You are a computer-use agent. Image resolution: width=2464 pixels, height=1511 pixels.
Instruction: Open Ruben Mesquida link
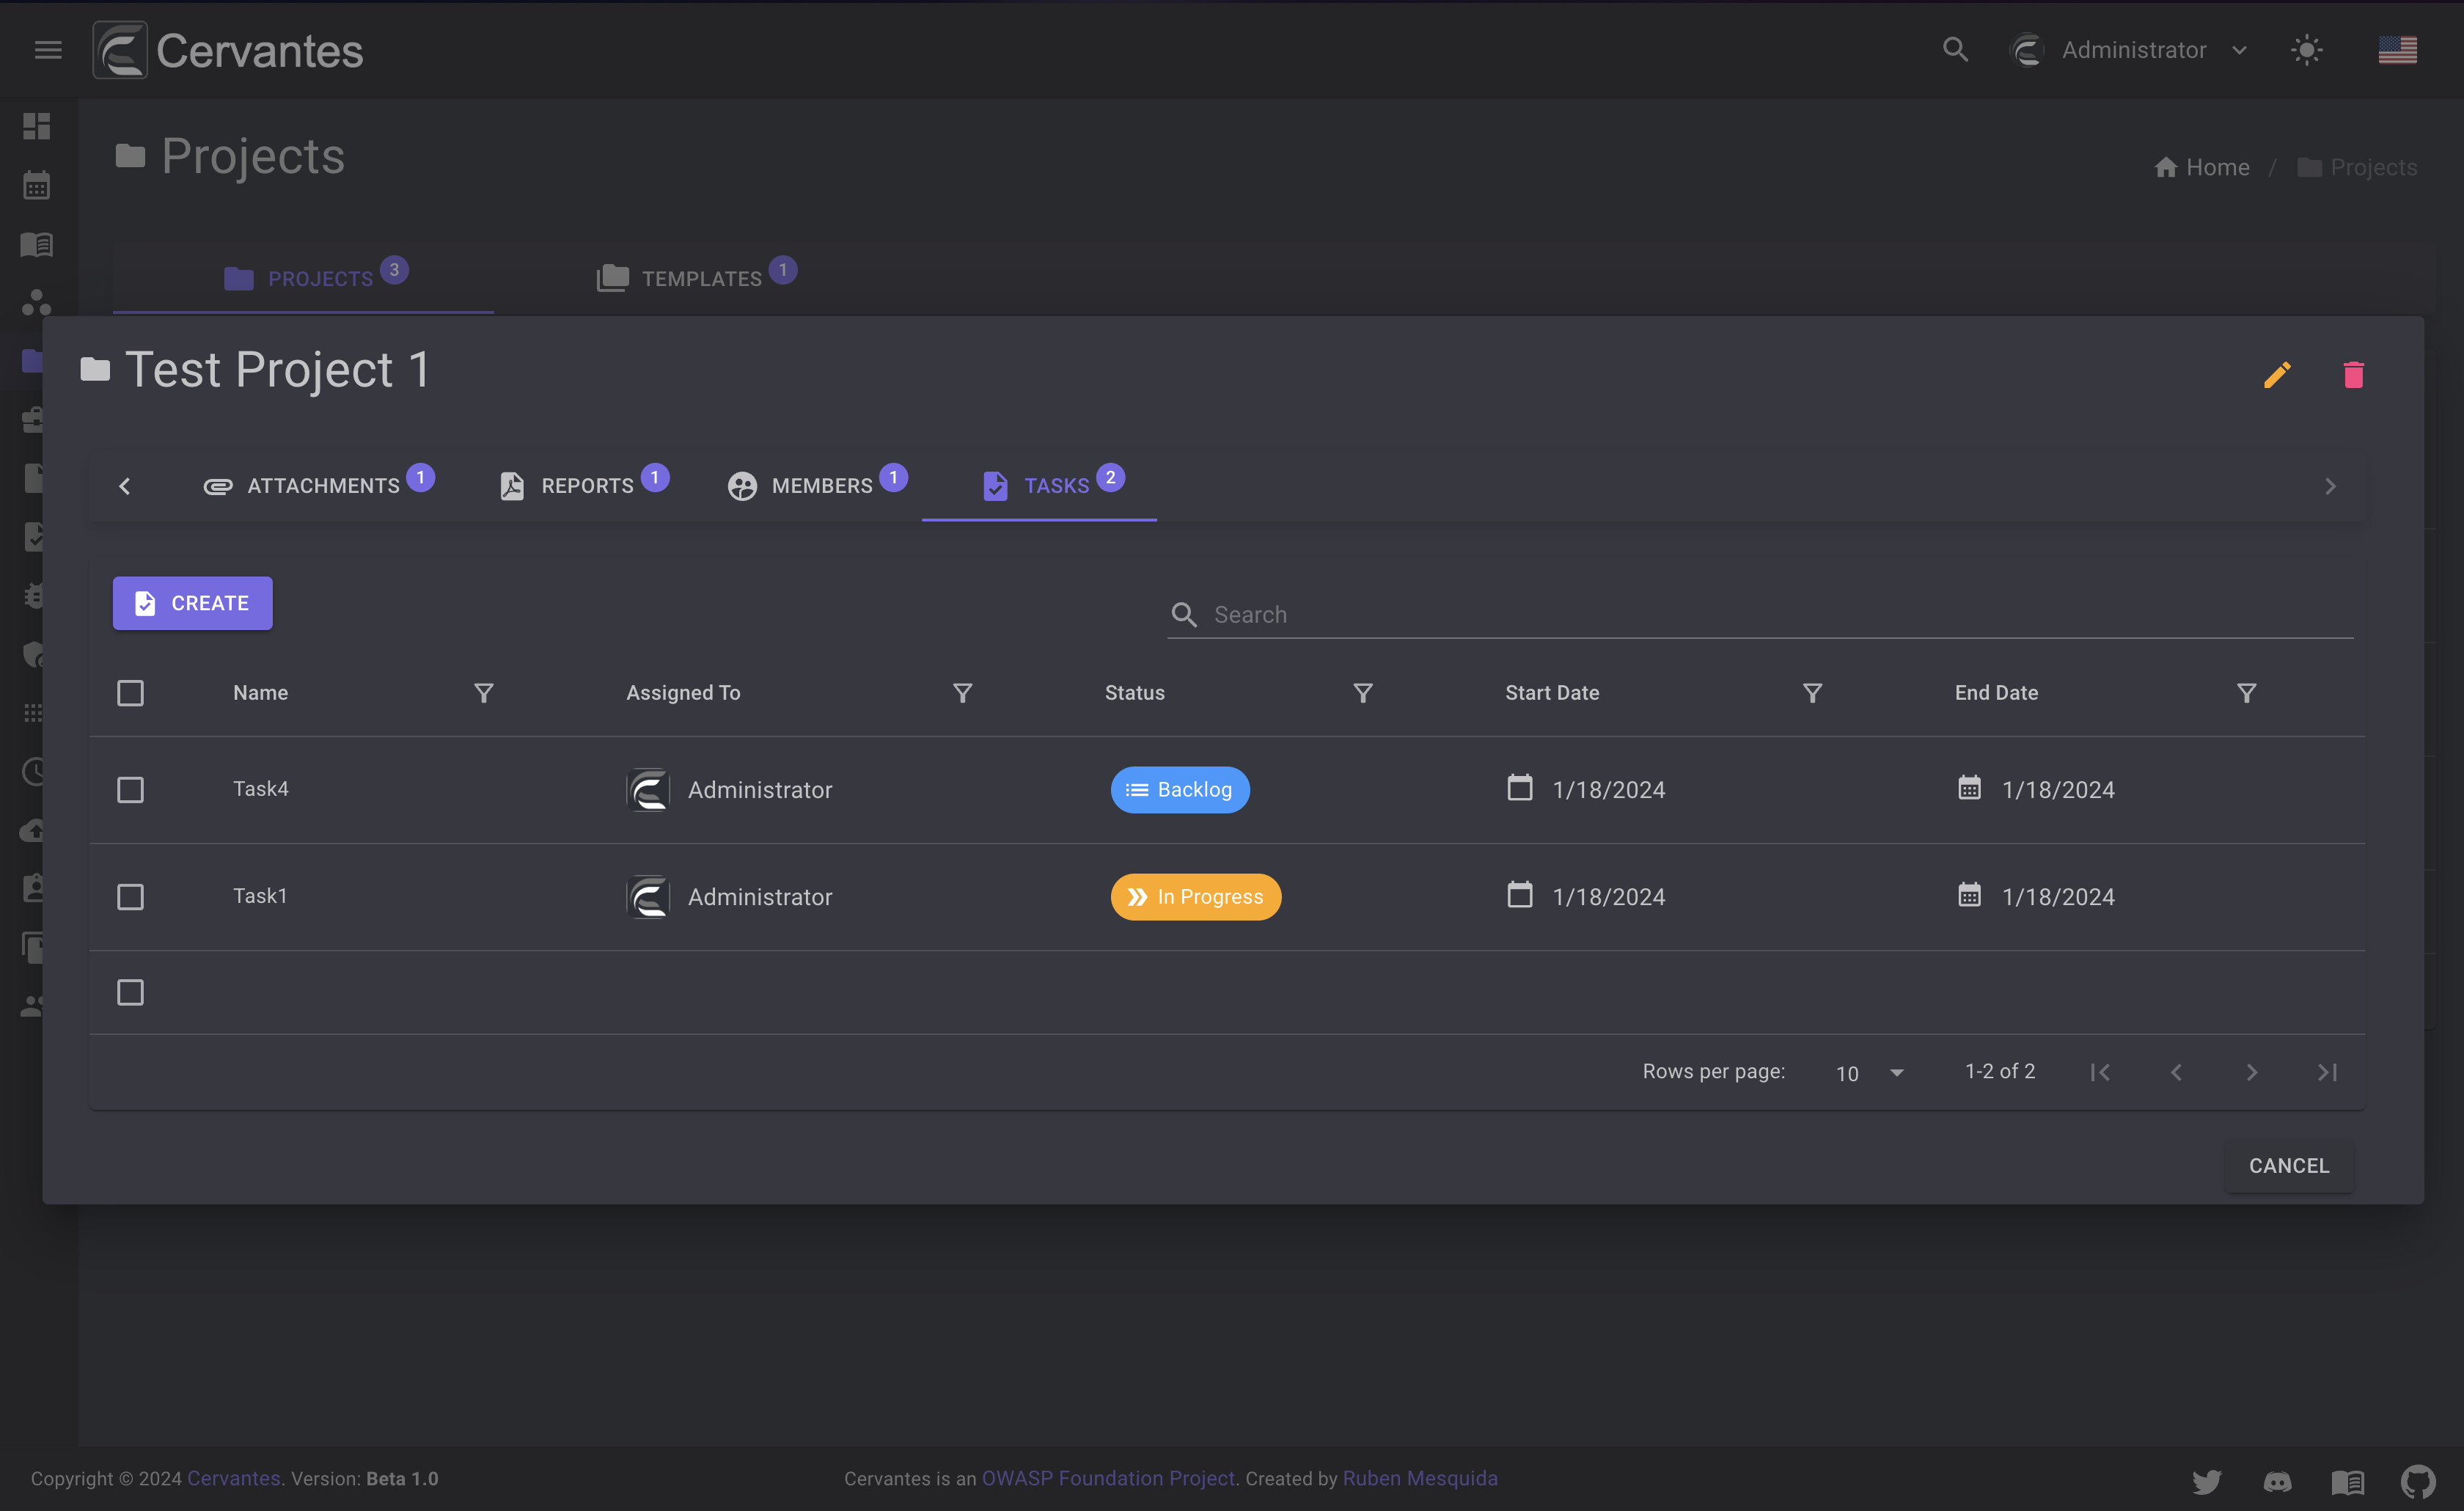pos(1420,1479)
